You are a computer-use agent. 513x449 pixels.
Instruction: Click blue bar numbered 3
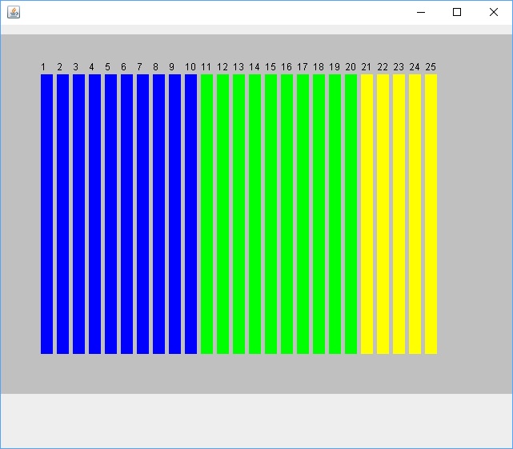(x=78, y=213)
